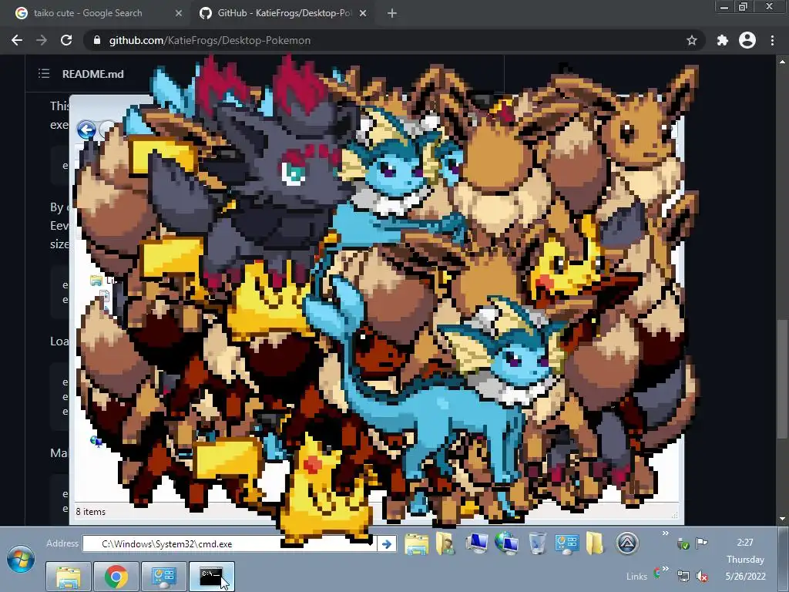Open the Windows Start menu
The image size is (789, 592).
[21, 560]
